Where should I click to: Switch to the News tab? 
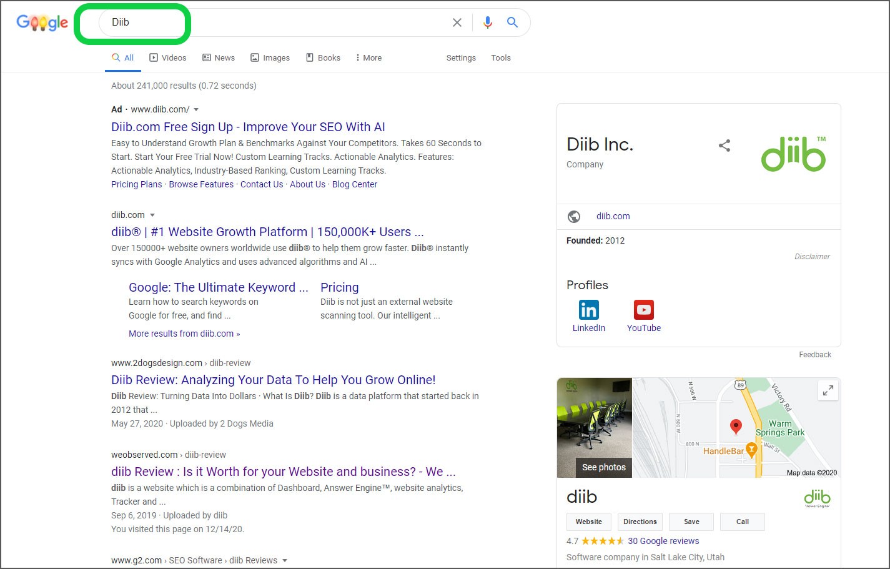(219, 58)
